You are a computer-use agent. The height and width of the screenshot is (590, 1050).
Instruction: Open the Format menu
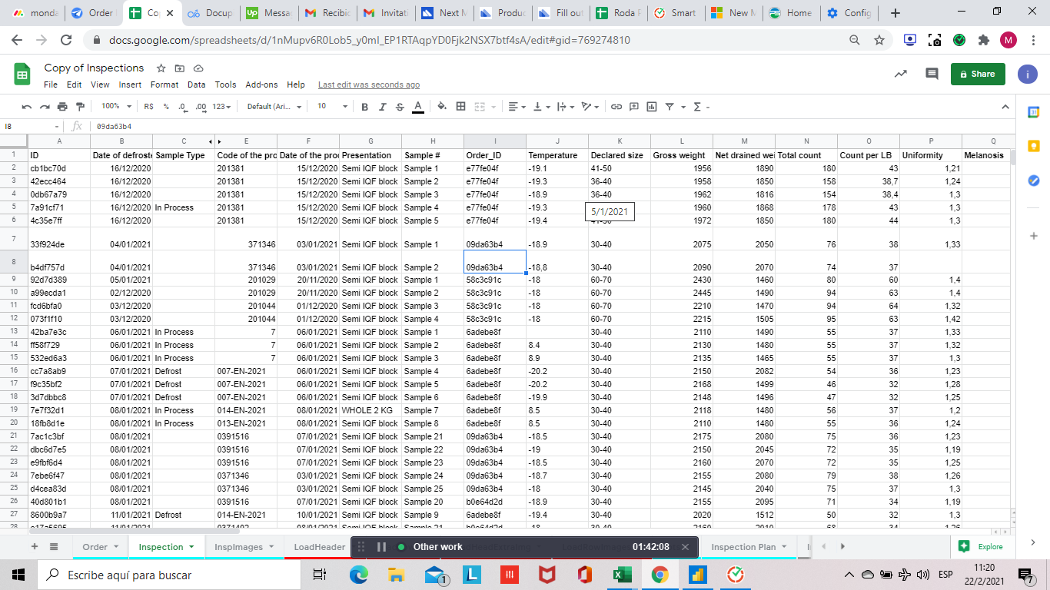coord(164,85)
